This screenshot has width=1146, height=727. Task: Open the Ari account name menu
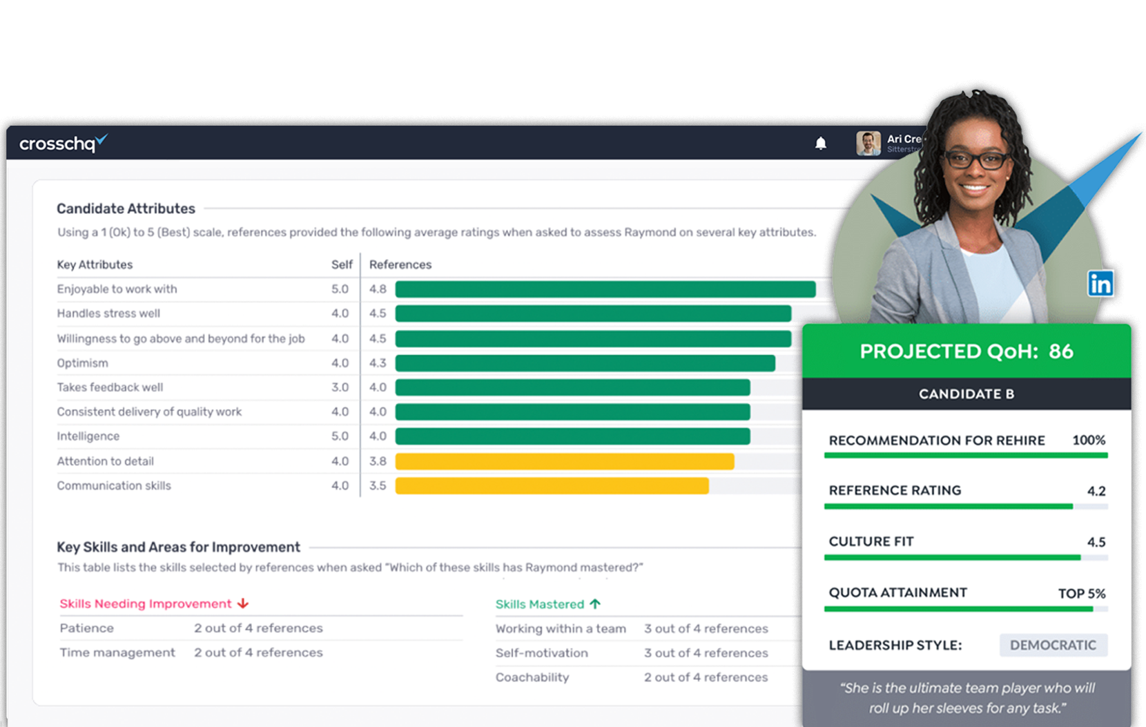tap(903, 139)
